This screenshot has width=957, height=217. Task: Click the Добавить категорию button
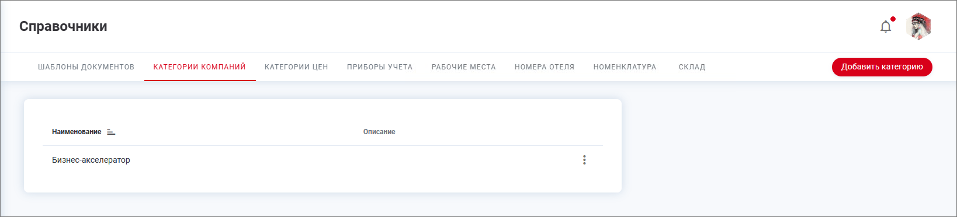pos(882,67)
